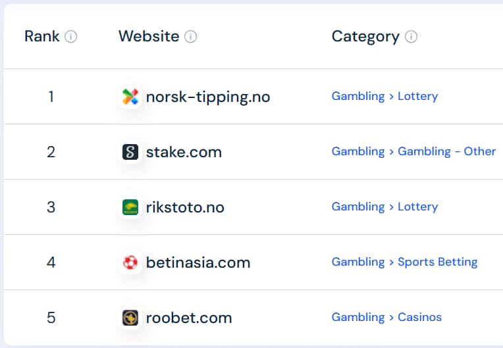503x348 pixels.
Task: Click the Category column header text
Action: click(x=365, y=36)
